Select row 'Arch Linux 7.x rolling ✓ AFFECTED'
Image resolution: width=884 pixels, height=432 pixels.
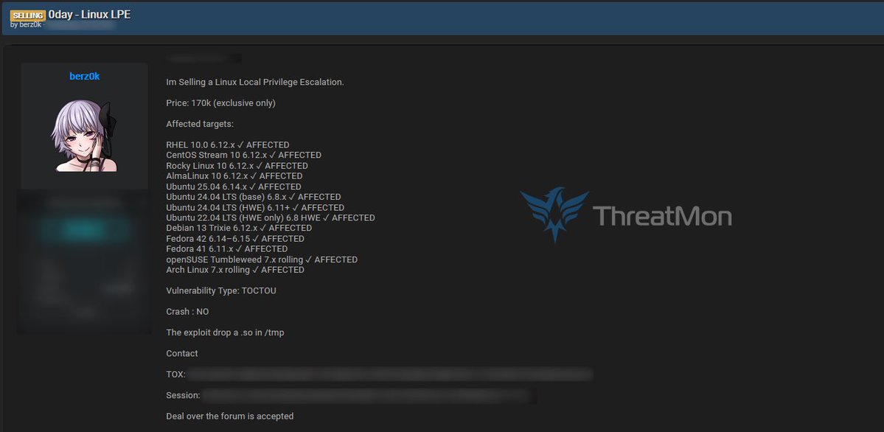tap(235, 270)
